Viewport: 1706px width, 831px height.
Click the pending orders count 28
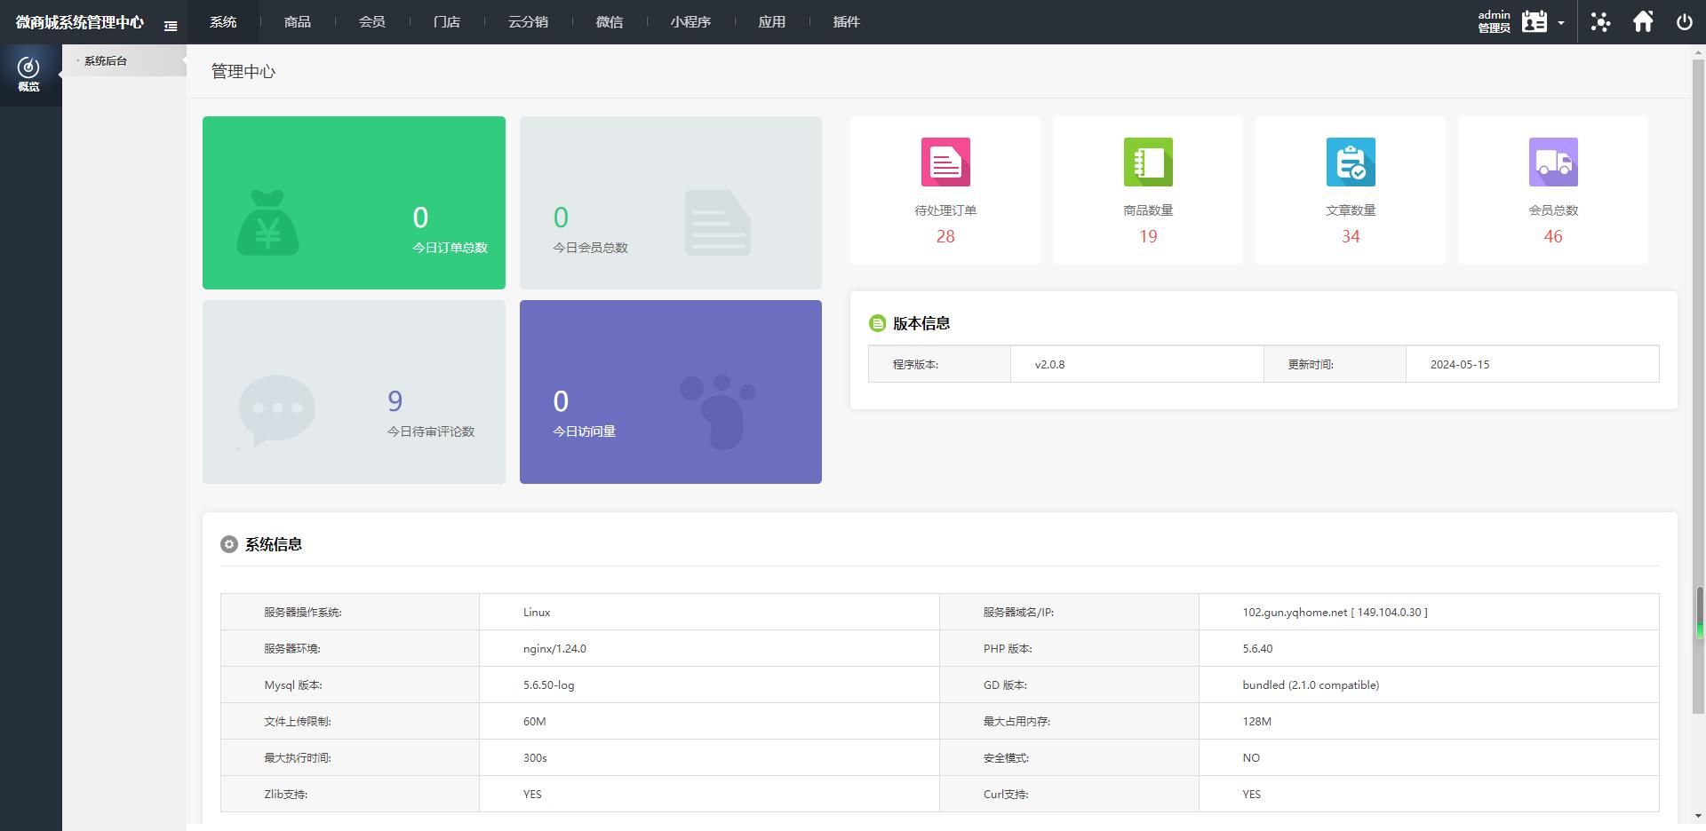point(945,237)
